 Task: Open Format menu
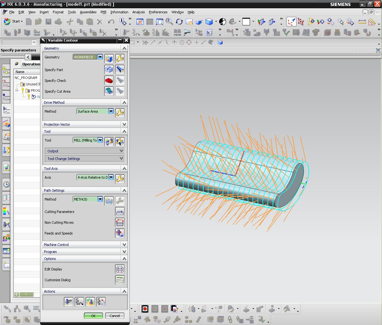click(58, 12)
